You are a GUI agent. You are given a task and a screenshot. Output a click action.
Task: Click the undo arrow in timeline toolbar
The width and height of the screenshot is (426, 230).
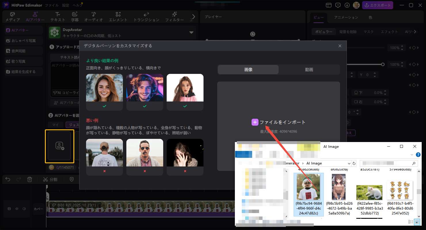pyautogui.click(x=8, y=179)
